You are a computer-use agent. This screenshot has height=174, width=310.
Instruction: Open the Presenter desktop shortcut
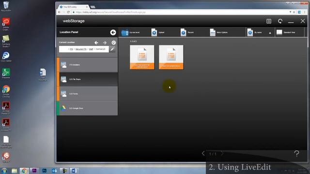(6, 73)
